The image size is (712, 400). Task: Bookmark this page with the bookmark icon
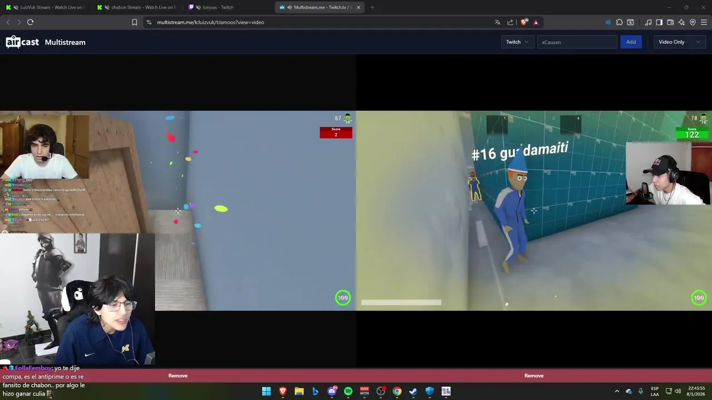(x=135, y=22)
